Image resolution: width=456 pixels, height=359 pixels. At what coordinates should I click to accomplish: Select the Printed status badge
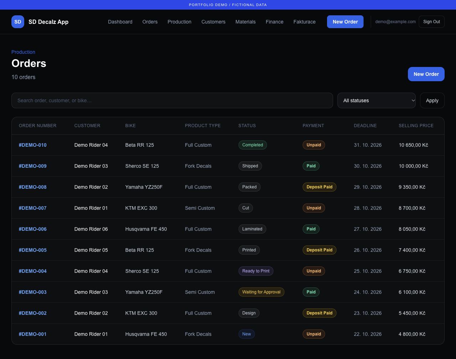pyautogui.click(x=249, y=250)
